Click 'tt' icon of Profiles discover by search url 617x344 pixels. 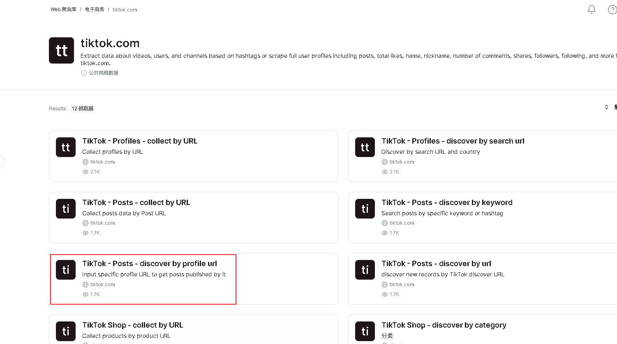(x=365, y=147)
